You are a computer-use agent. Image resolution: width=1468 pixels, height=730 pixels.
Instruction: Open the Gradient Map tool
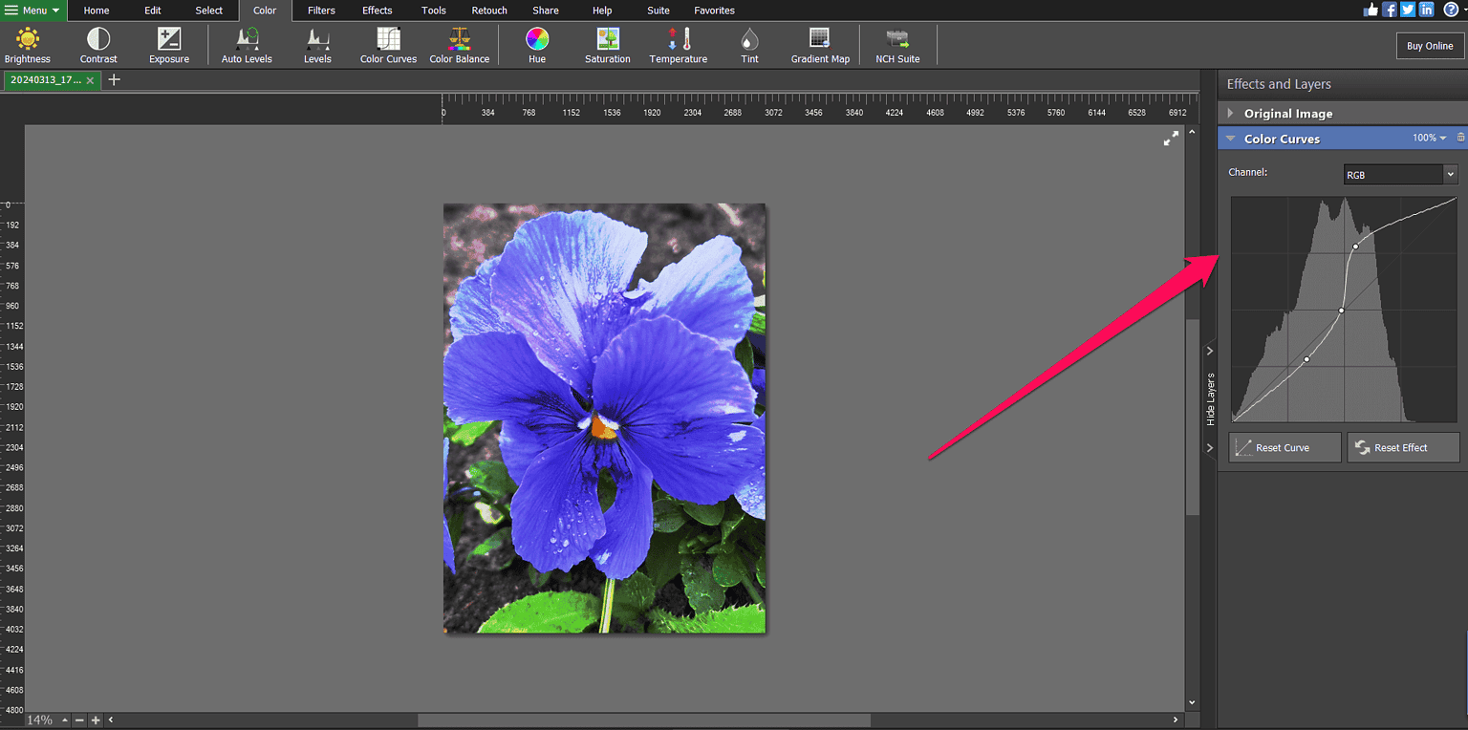click(819, 44)
